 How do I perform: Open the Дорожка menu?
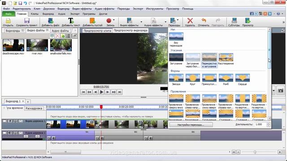(49, 8)
